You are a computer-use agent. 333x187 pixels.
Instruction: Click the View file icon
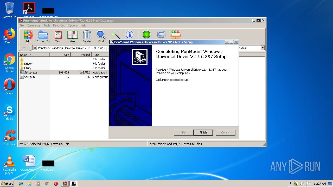point(72,36)
